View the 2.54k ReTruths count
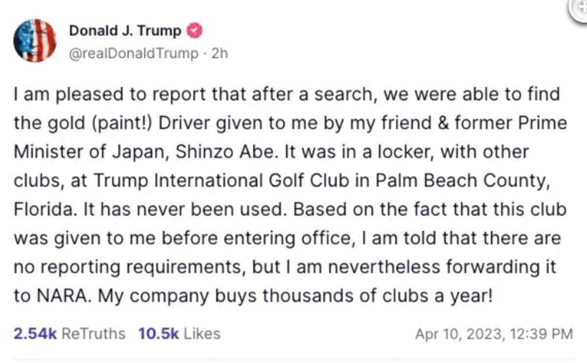The image size is (587, 363). pyautogui.click(x=69, y=334)
